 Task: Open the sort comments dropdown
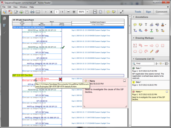point(157,64)
